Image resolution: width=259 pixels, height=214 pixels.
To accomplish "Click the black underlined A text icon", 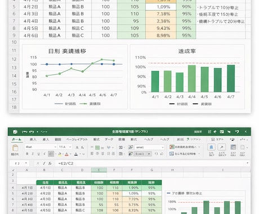I will click(x=76, y=154).
